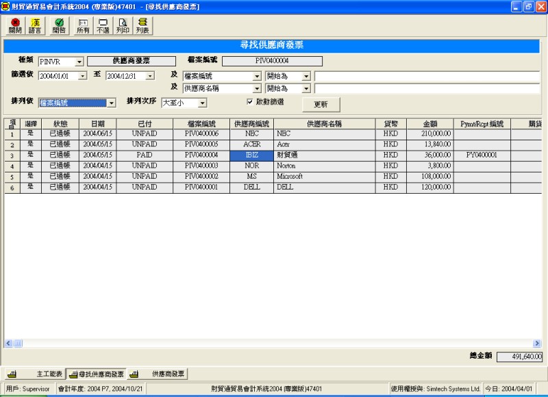Expand the 排列次序 大至小 dropdown
Image resolution: width=548 pixels, height=397 pixels.
(203, 103)
